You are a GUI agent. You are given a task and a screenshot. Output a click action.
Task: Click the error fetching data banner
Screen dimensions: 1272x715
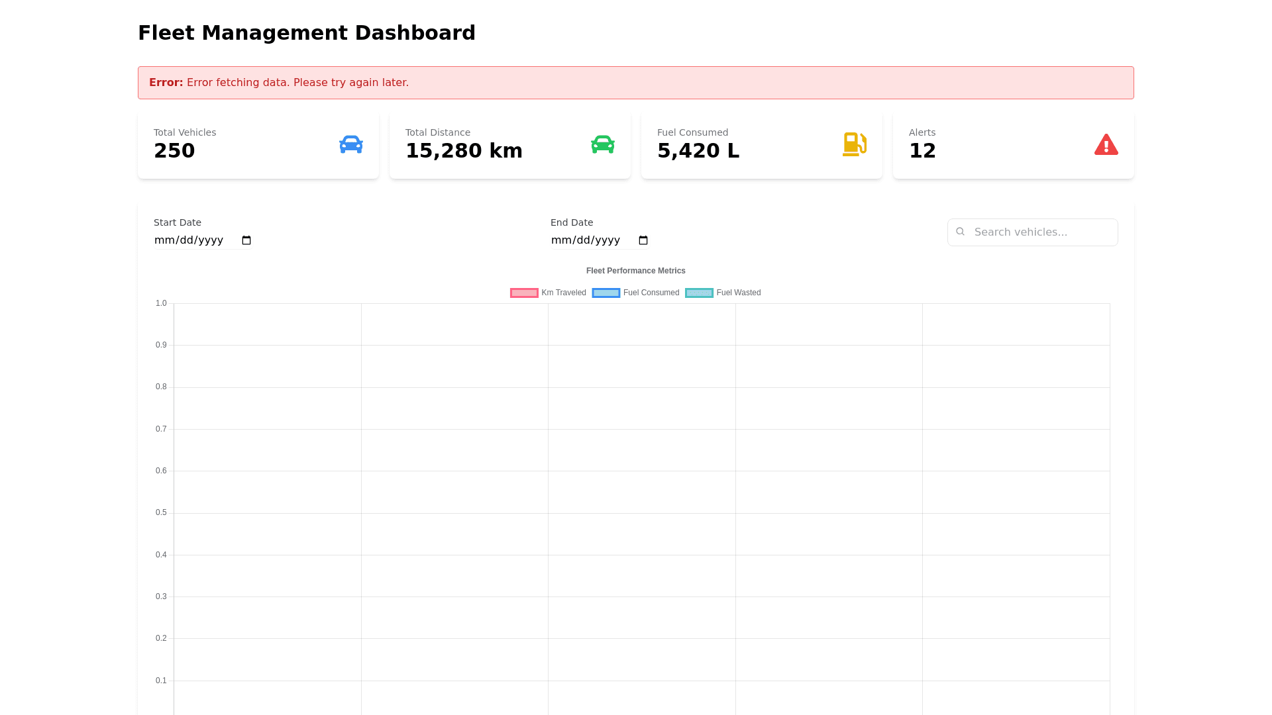(635, 83)
